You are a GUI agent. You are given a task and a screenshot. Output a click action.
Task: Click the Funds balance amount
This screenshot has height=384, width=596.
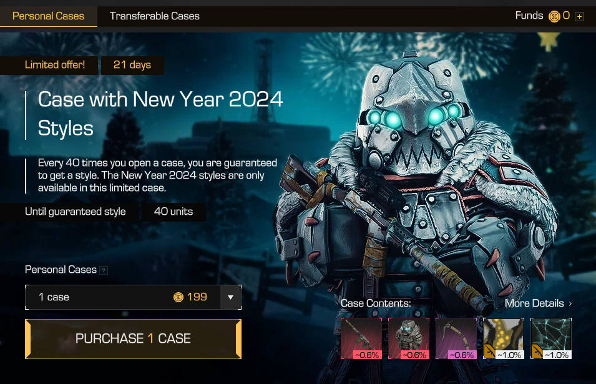566,16
